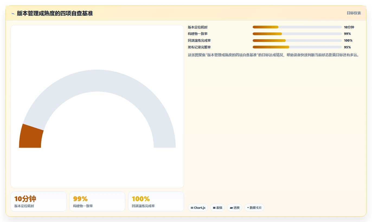Click the 100% 回滚演练完成率 data card

click(x=156, y=201)
